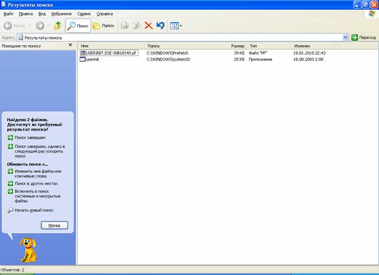Expand the address bar dropdown arrow

(346, 37)
